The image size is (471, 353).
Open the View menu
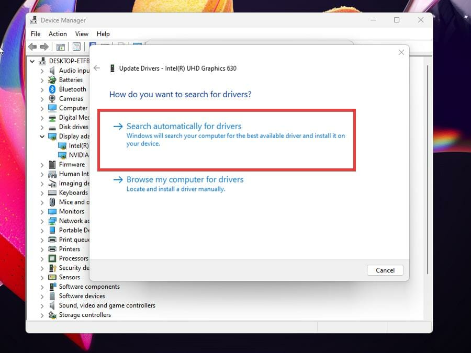coord(82,34)
